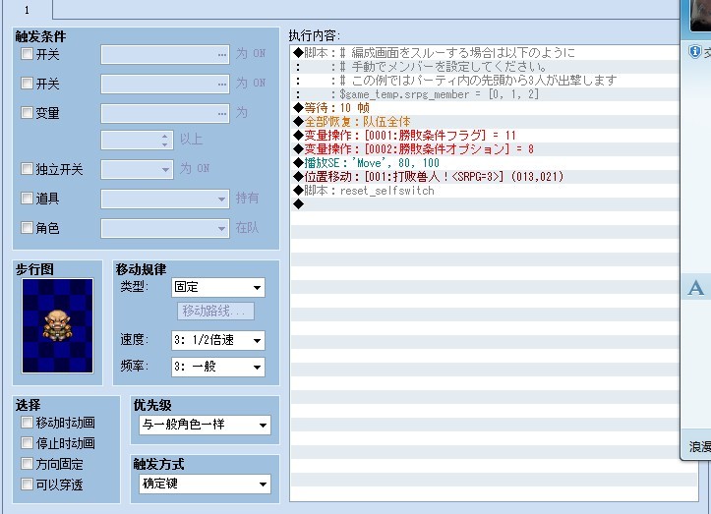Select the first 脚本 comment command line

click(x=485, y=53)
